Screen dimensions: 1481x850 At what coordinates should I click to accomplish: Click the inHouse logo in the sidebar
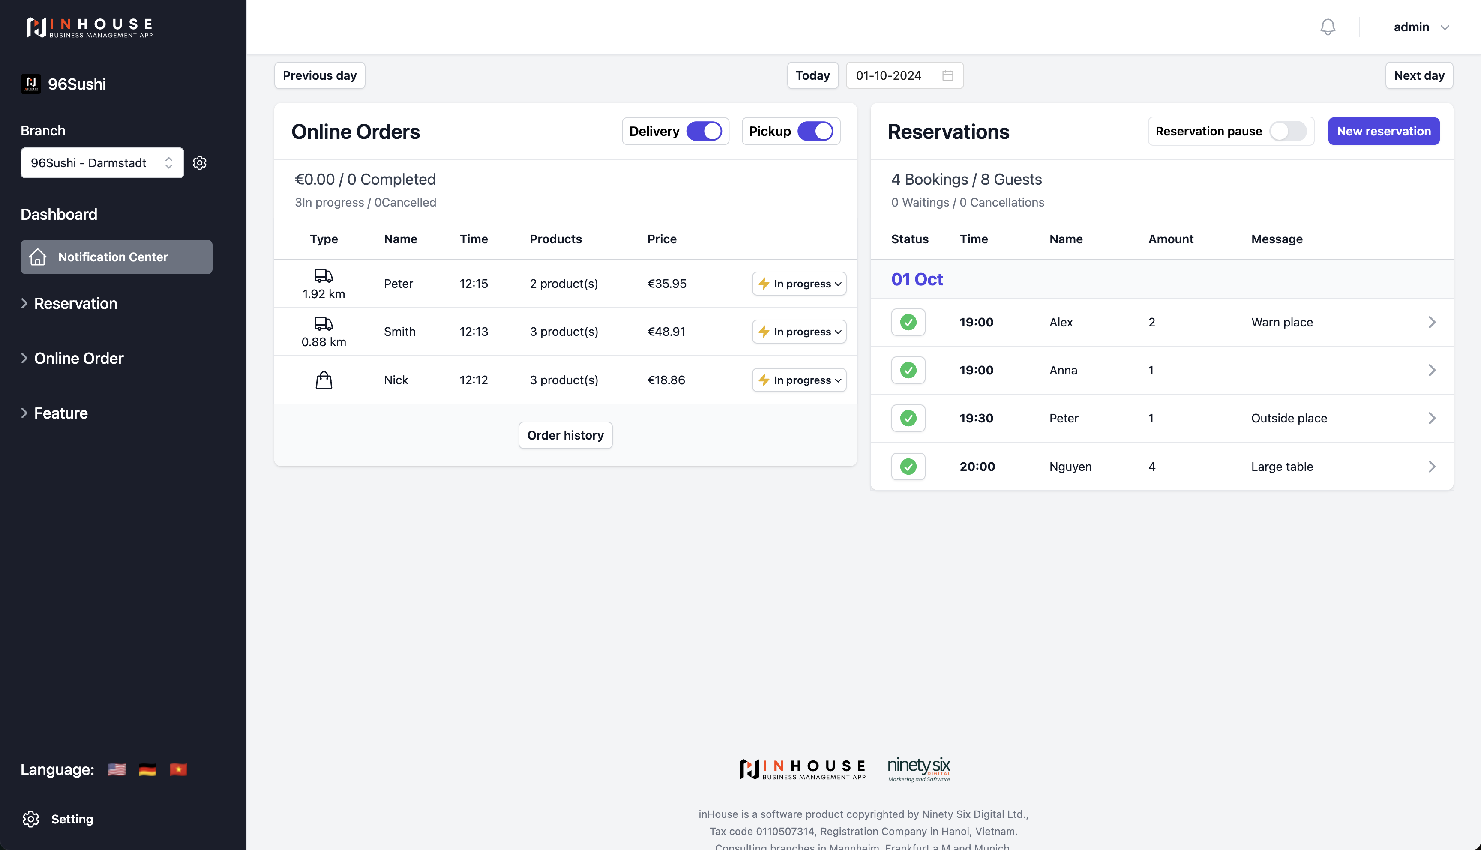coord(89,27)
